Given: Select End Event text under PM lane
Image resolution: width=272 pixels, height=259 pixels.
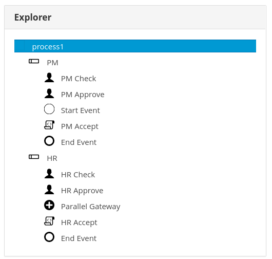Looking at the screenshot, I should (x=79, y=142).
